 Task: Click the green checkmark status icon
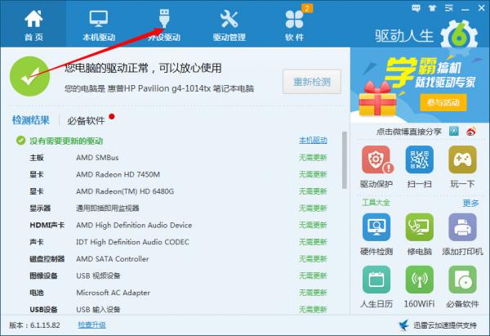(x=29, y=76)
